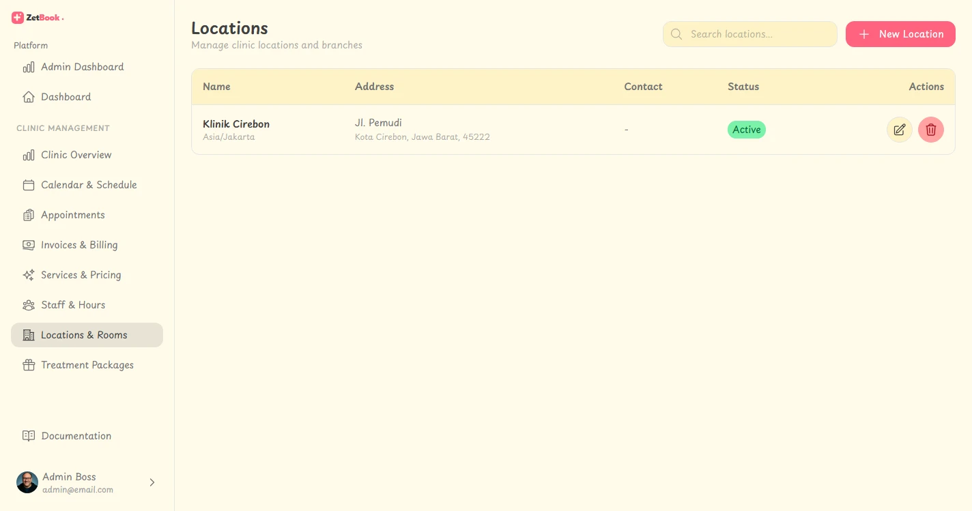Click the Staff & Hours people icon

point(29,305)
